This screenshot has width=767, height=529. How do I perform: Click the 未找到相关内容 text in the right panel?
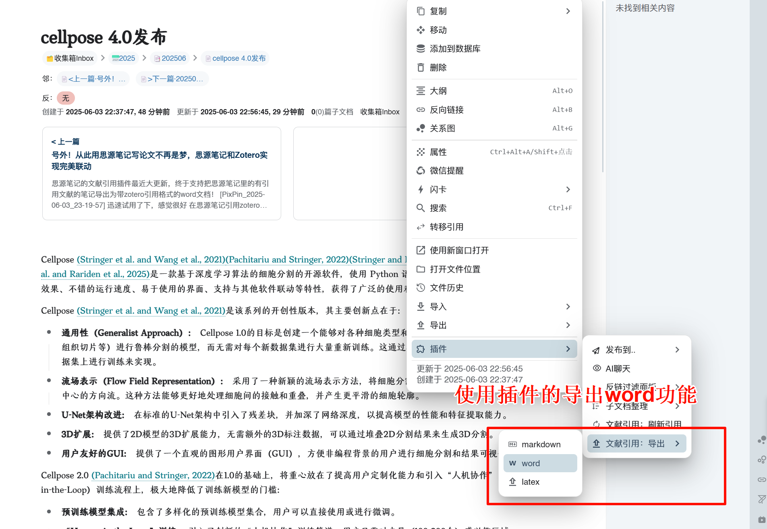point(645,8)
